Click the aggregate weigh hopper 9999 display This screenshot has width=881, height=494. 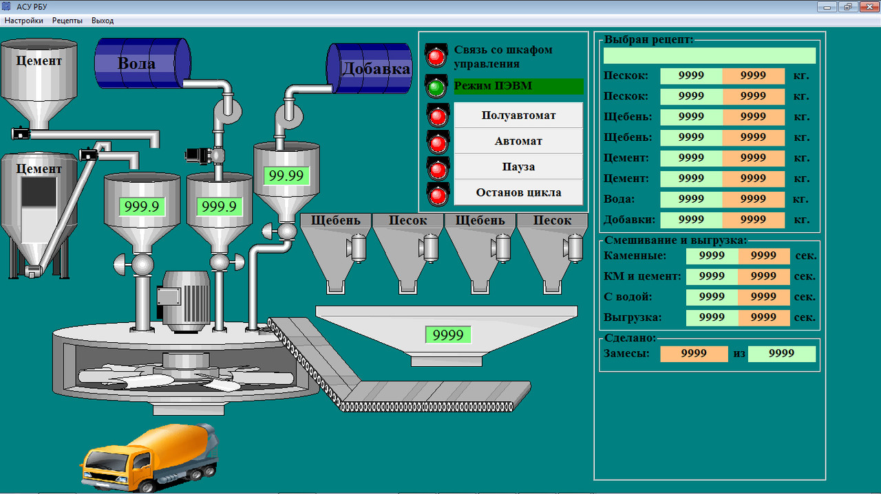448,335
